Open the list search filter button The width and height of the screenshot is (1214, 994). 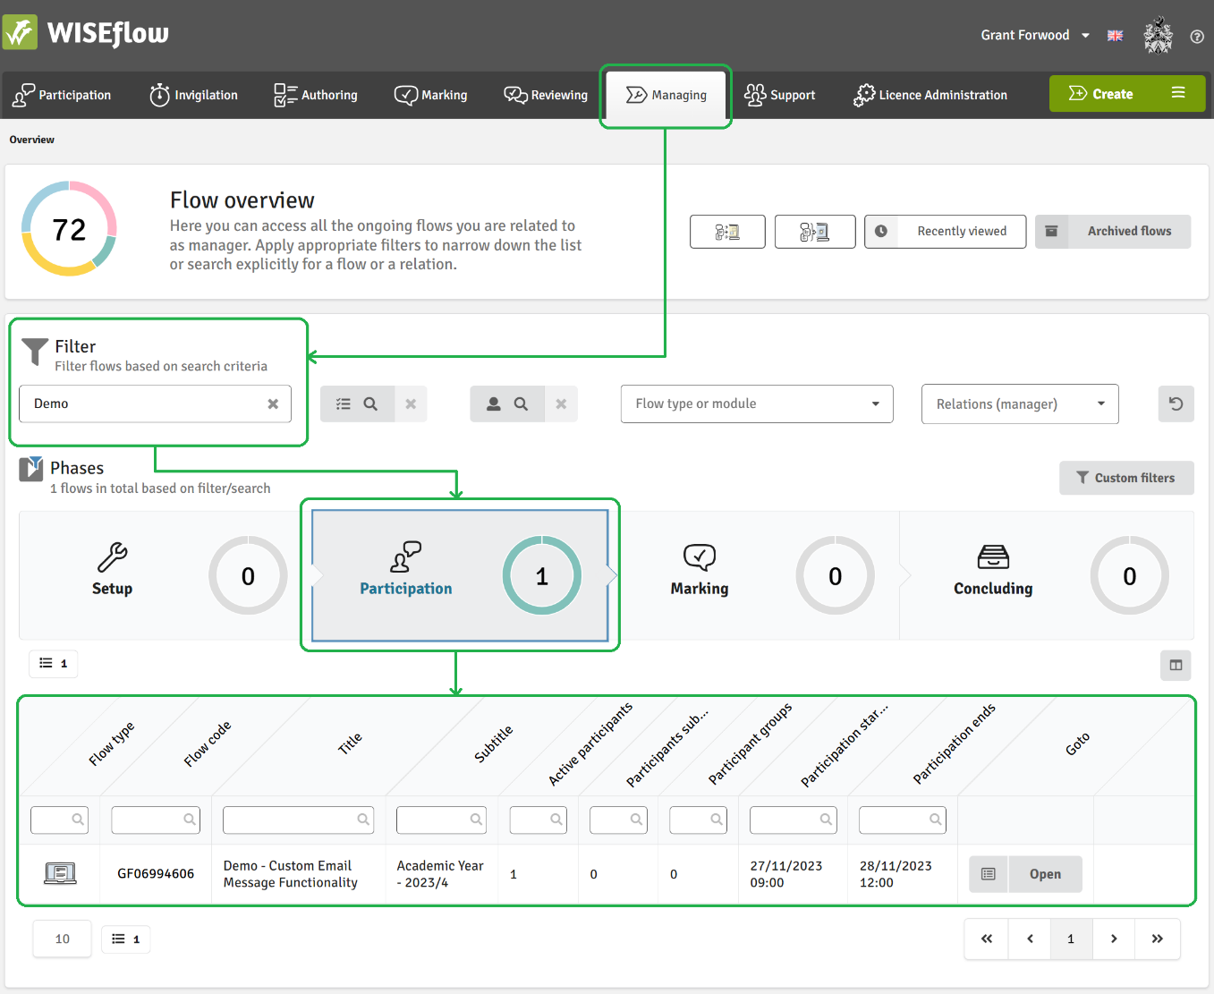coord(356,404)
